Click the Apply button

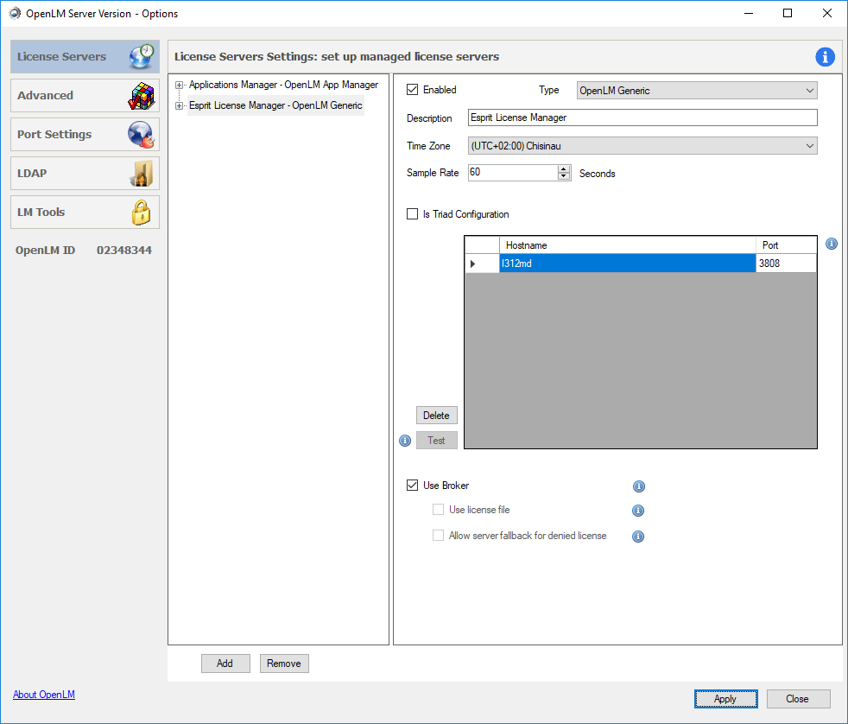point(725,699)
